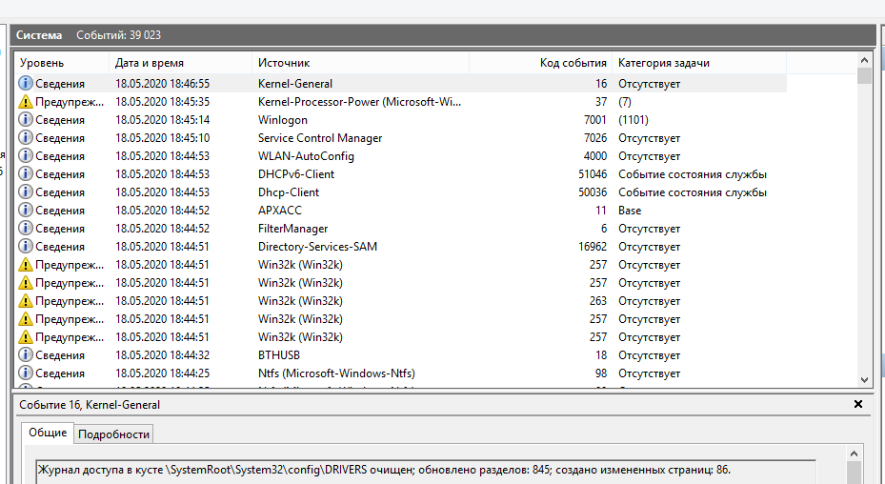Select the info icon on the BTHUSB row
Image resolution: width=885 pixels, height=484 pixels.
(x=26, y=355)
